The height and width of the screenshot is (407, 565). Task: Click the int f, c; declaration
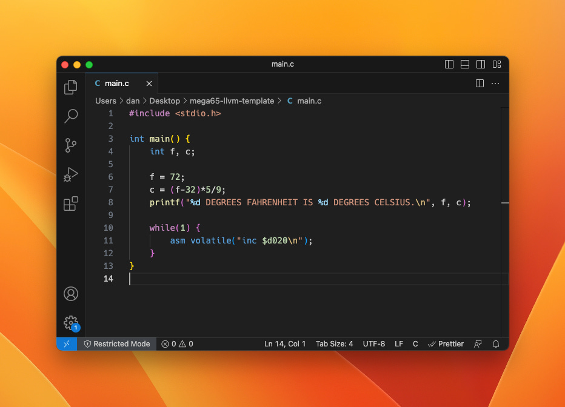tap(172, 151)
